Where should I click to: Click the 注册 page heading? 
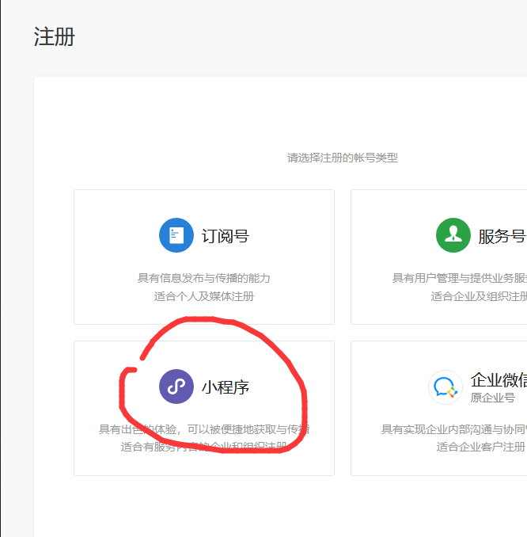point(54,36)
